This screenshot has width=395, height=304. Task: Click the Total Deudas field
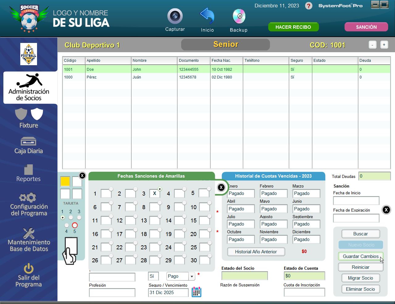[374, 176]
